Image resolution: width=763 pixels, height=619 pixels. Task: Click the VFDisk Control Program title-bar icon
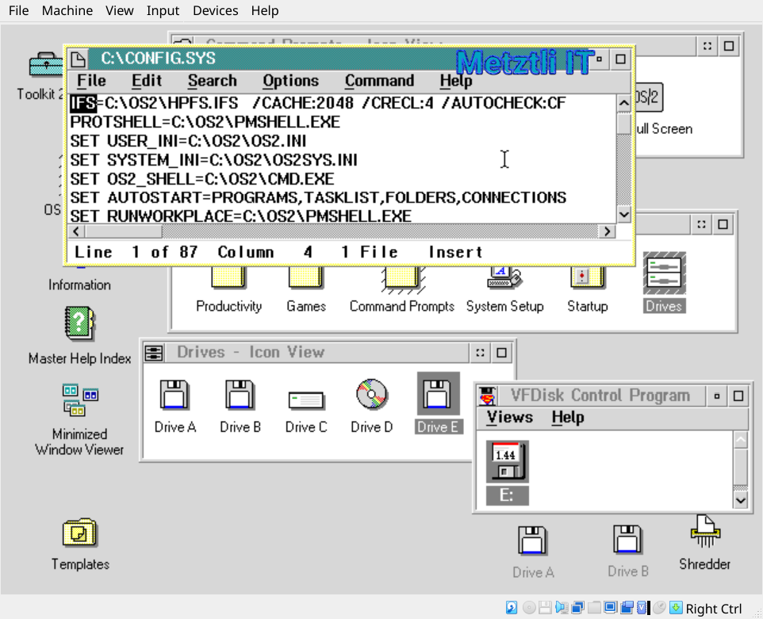coord(487,395)
